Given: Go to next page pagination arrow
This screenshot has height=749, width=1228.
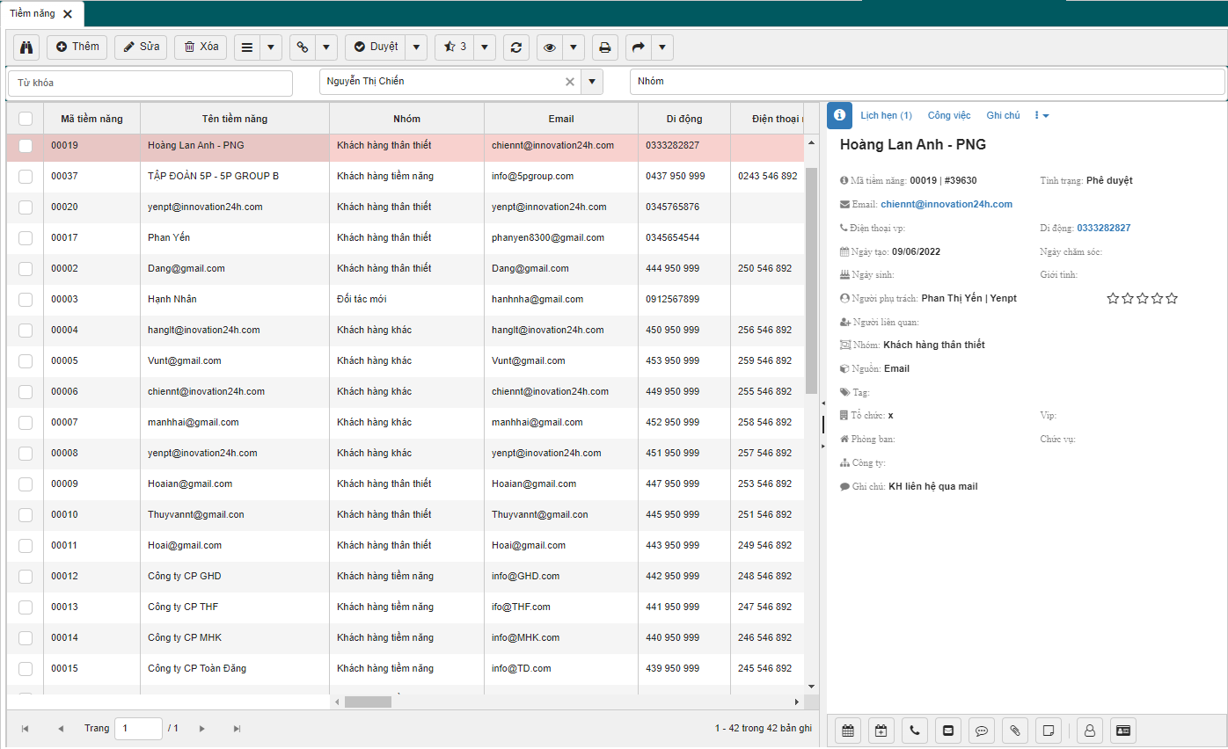Looking at the screenshot, I should pos(202,729).
